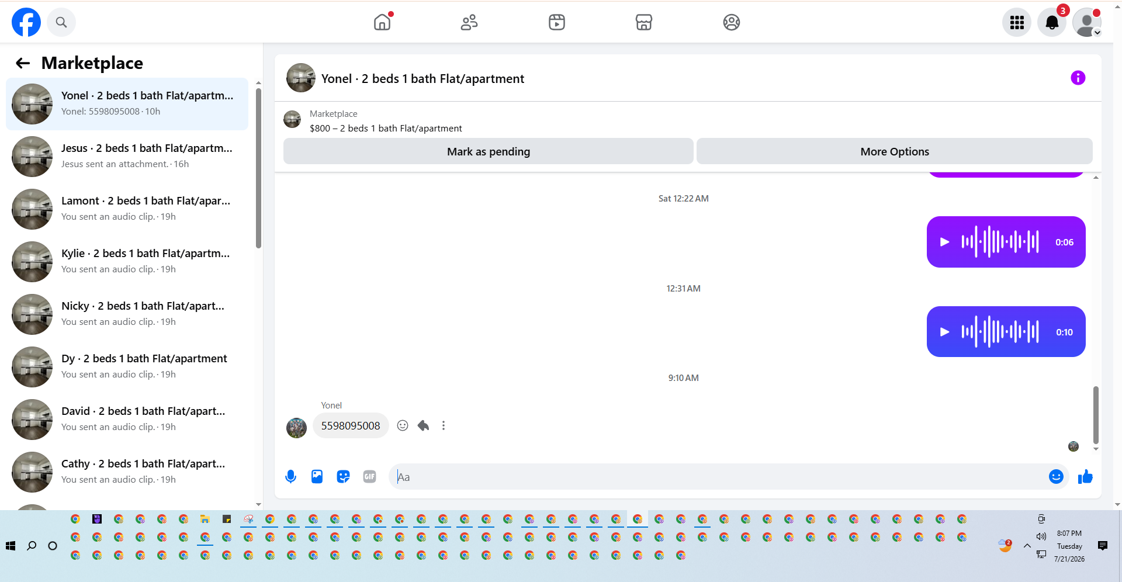Play the 0:06 audio clip

(944, 242)
